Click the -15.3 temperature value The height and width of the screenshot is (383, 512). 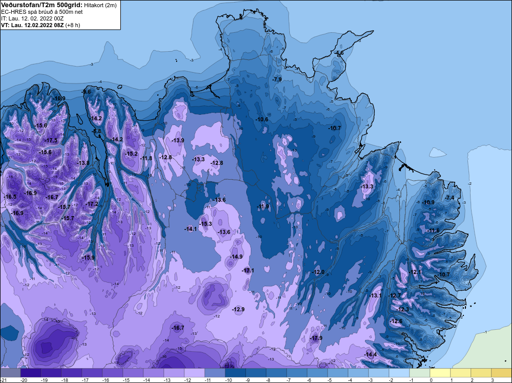206,224
